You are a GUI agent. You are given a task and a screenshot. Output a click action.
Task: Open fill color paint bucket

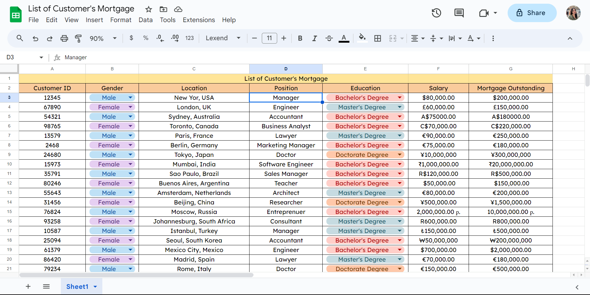[x=362, y=38]
